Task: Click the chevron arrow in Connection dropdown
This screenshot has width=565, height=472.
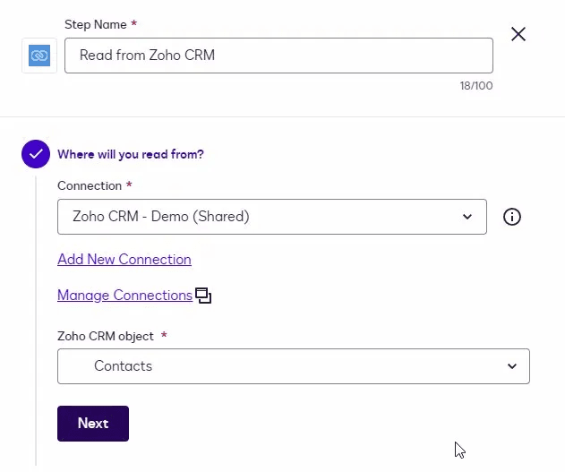Action: pos(467,217)
